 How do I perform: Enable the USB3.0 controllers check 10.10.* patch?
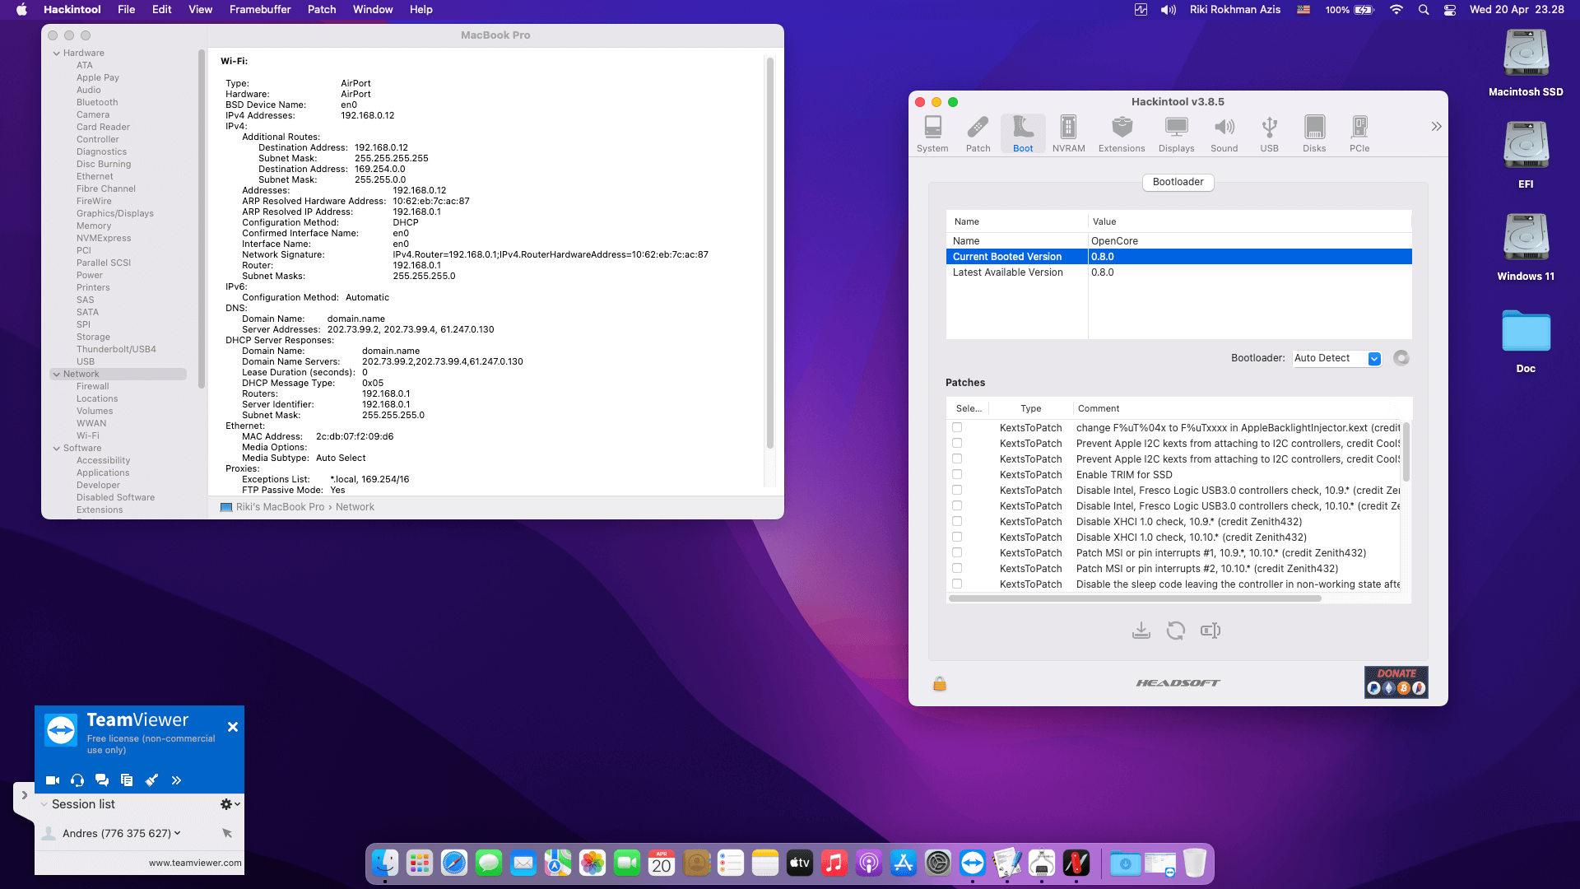click(957, 505)
